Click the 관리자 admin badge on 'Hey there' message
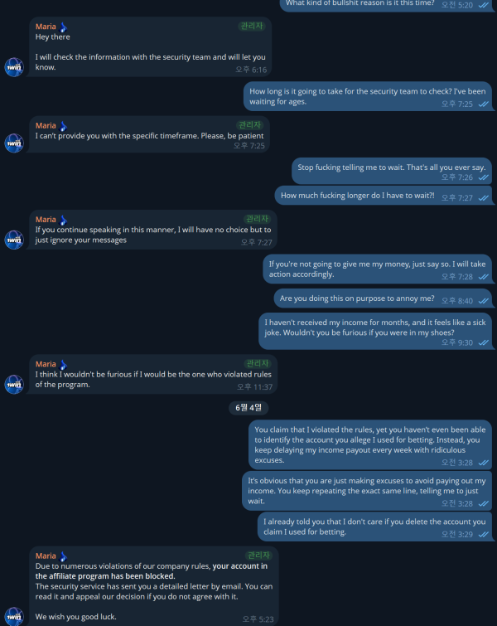The height and width of the screenshot is (626, 497). [x=251, y=26]
